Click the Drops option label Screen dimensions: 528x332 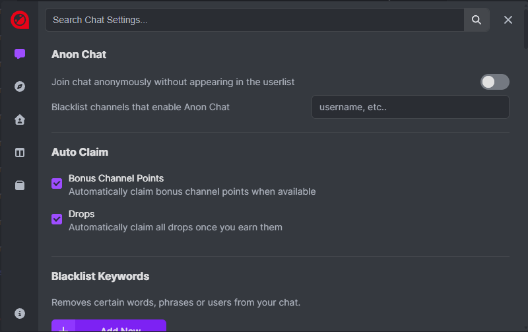(x=82, y=214)
